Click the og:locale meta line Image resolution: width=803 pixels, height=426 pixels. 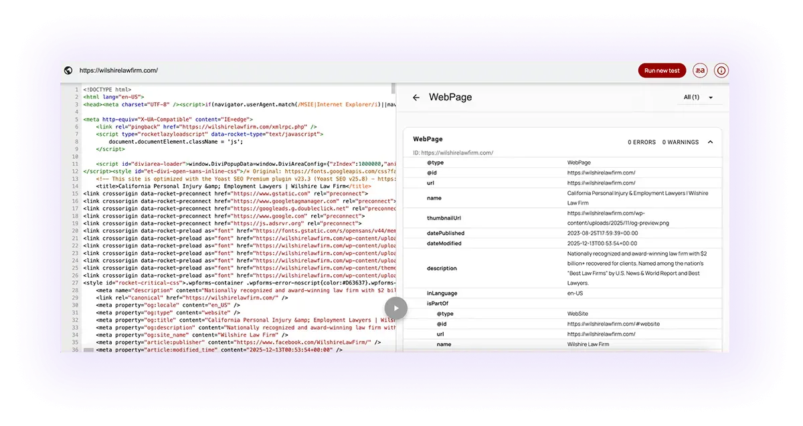coord(168,305)
